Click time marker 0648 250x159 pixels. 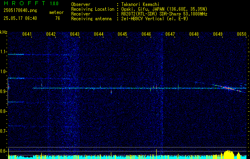194,34
